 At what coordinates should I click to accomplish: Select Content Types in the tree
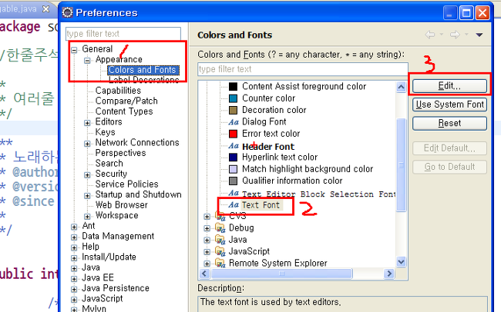[x=124, y=111]
